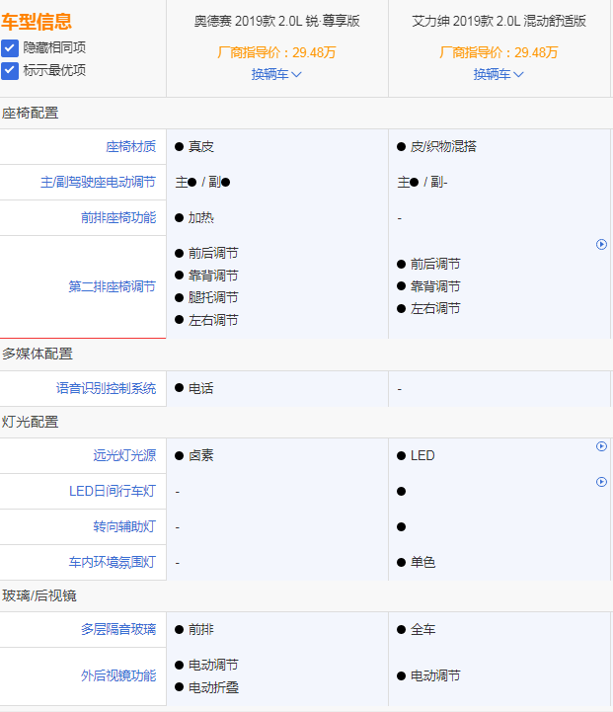Viewport: 613px width, 712px height.
Task: Open the 远光灯光源 parameter link
Action: click(x=124, y=455)
